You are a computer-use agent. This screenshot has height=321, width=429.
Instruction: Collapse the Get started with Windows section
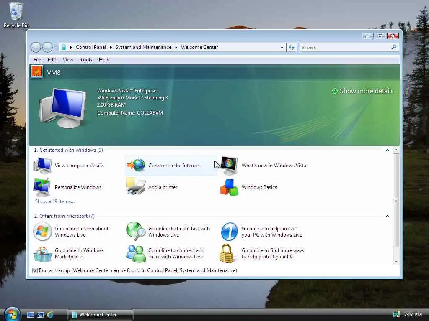(387, 150)
